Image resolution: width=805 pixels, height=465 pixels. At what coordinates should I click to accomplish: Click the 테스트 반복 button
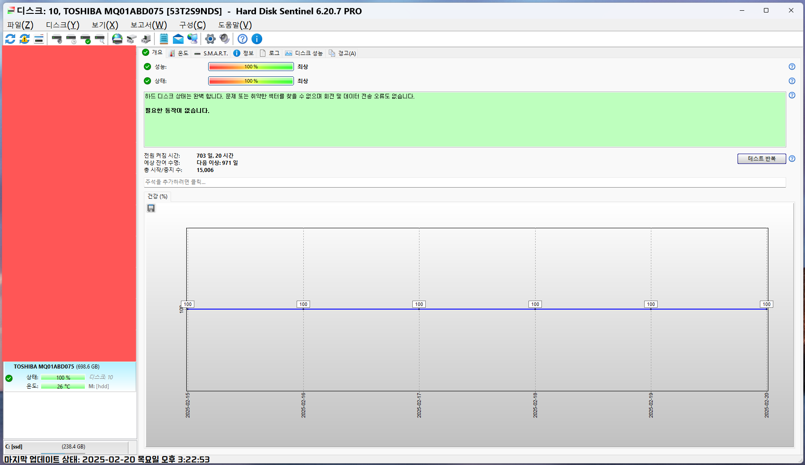click(x=762, y=159)
